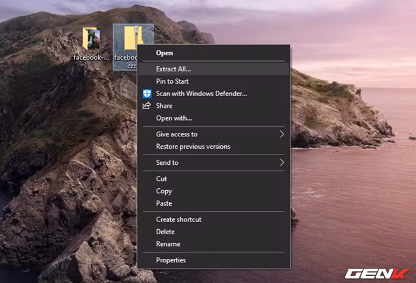Choose Paste from the context menu
The width and height of the screenshot is (416, 283).
click(x=164, y=204)
